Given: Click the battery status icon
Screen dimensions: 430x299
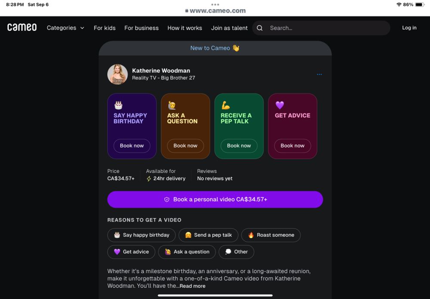Looking at the screenshot, I should click(420, 4).
